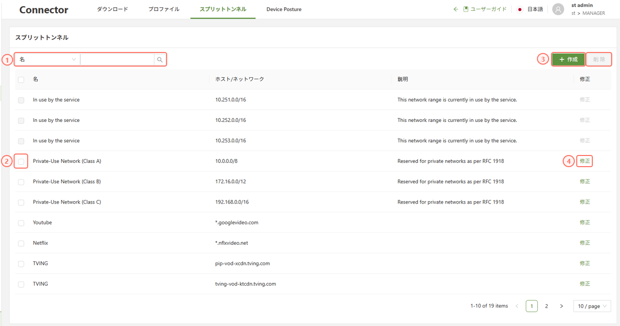
Task: Click 修正 for Private-Use Network (Class B)
Action: [x=585, y=182]
